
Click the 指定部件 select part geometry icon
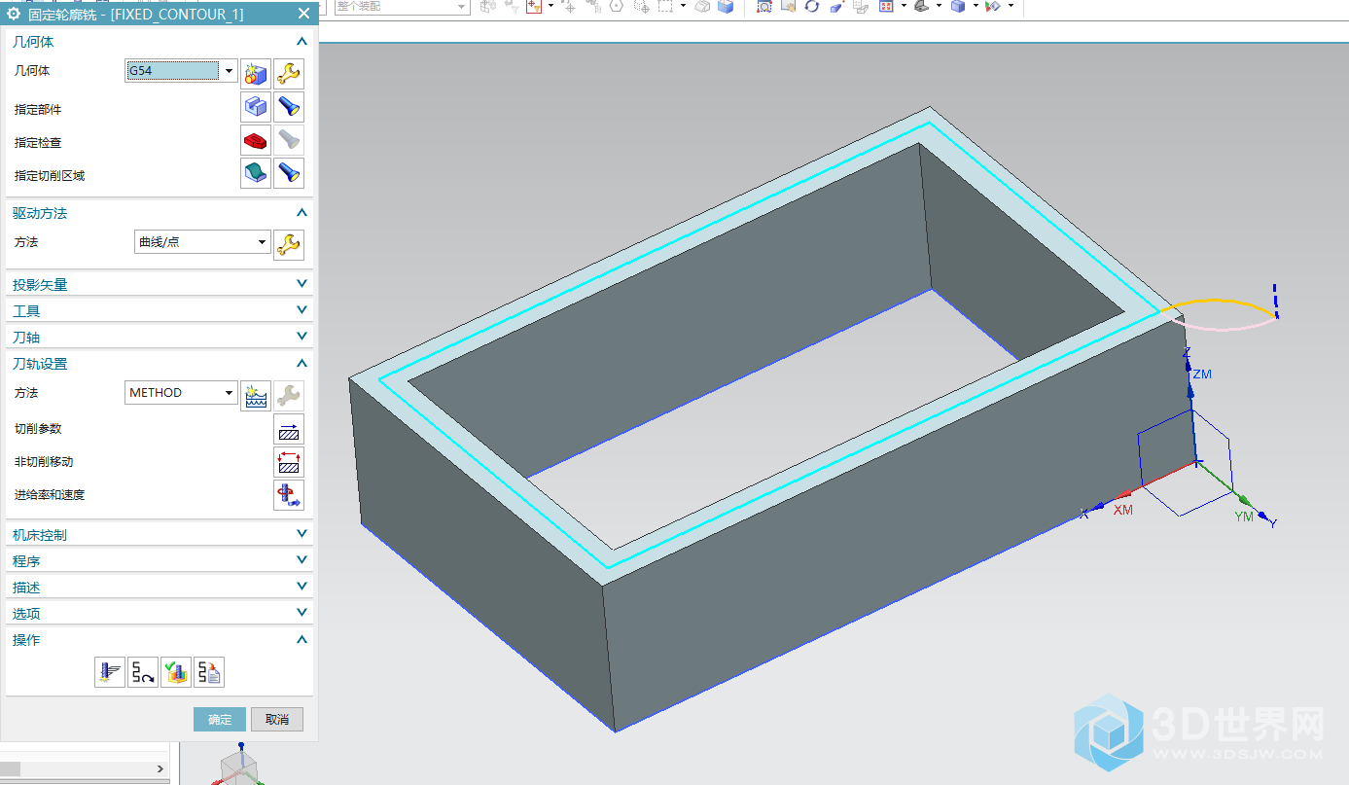click(x=256, y=107)
